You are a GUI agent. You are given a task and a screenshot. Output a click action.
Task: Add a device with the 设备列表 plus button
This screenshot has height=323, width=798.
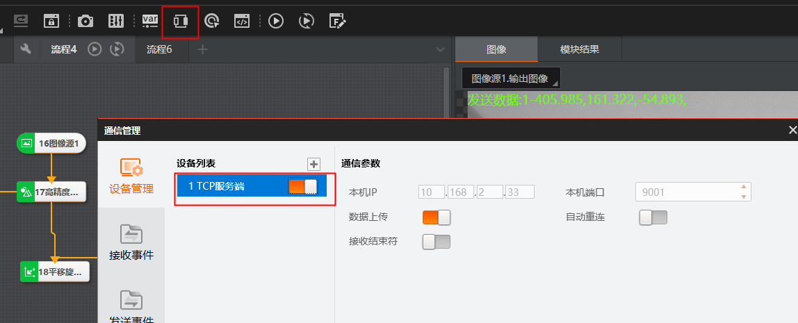(314, 164)
